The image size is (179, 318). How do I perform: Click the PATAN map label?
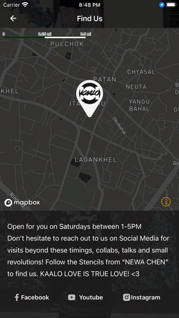[105, 79]
